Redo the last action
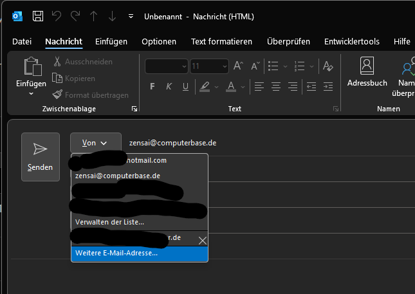 (75, 17)
